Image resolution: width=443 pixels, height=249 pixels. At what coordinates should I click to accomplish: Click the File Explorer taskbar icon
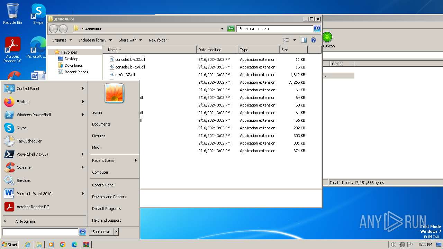(39, 245)
